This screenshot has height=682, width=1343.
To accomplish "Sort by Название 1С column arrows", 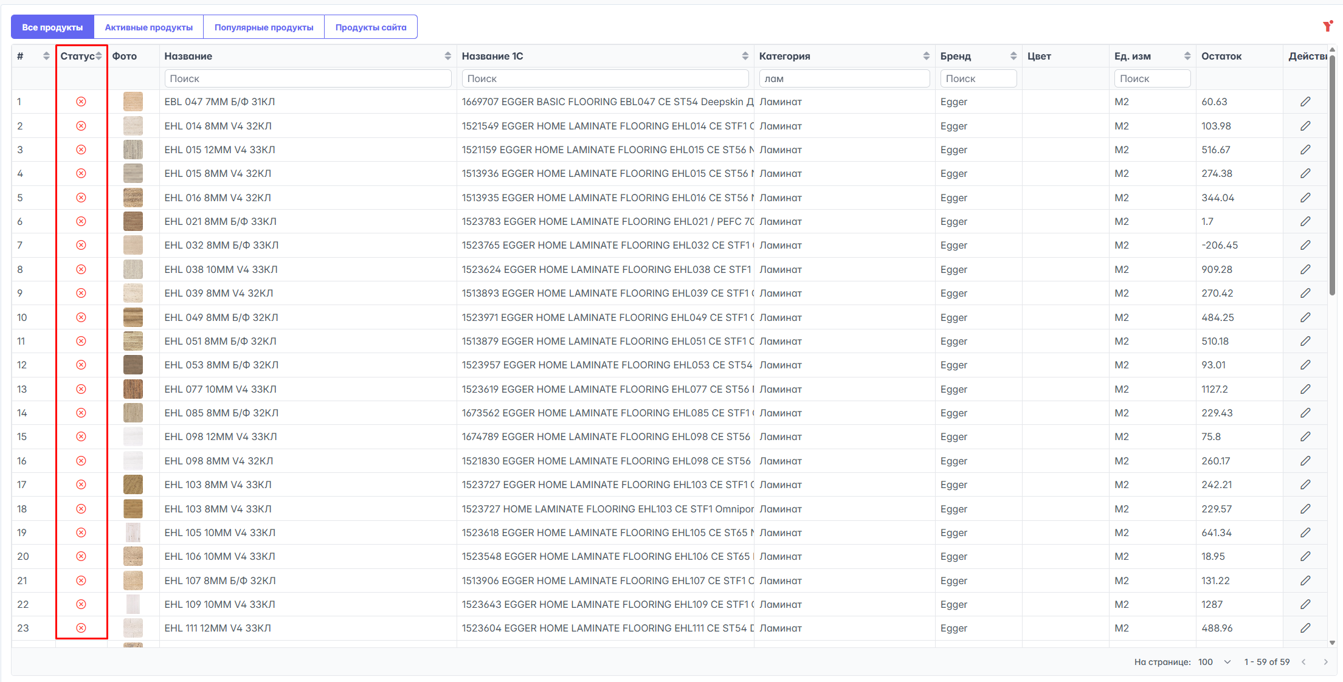I will tap(745, 56).
